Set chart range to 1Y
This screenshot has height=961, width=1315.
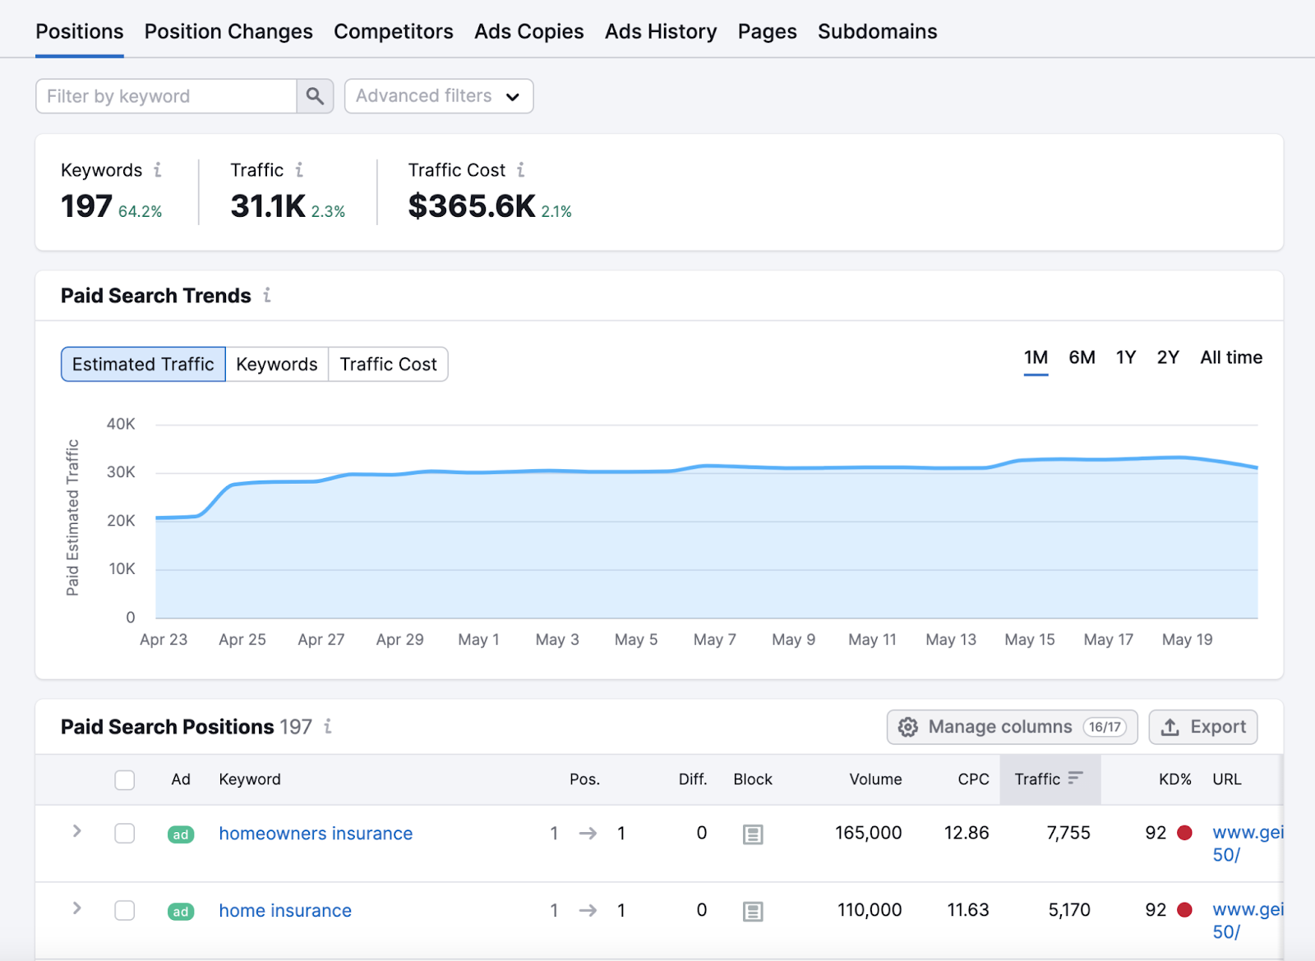1126,357
